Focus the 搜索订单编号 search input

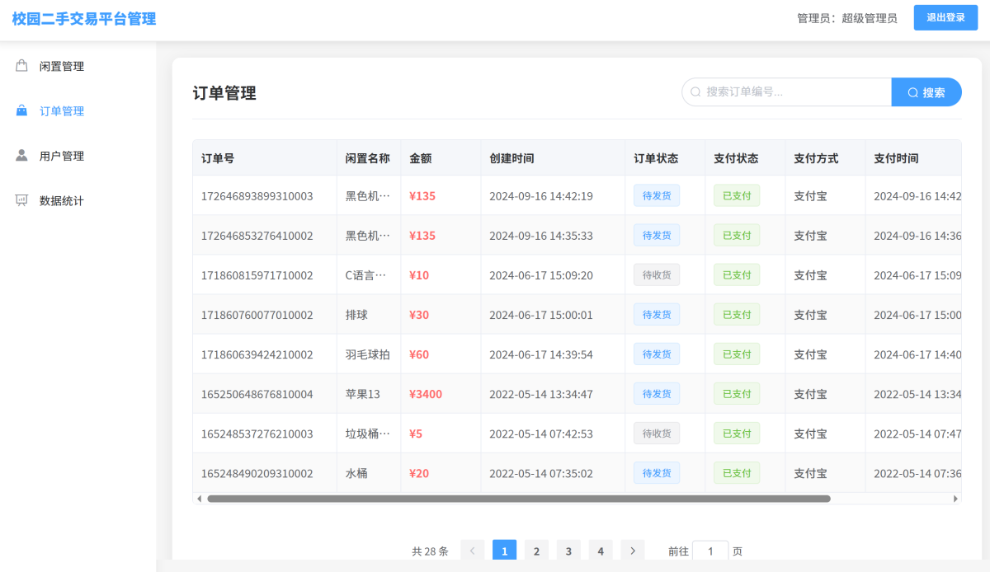(x=792, y=92)
